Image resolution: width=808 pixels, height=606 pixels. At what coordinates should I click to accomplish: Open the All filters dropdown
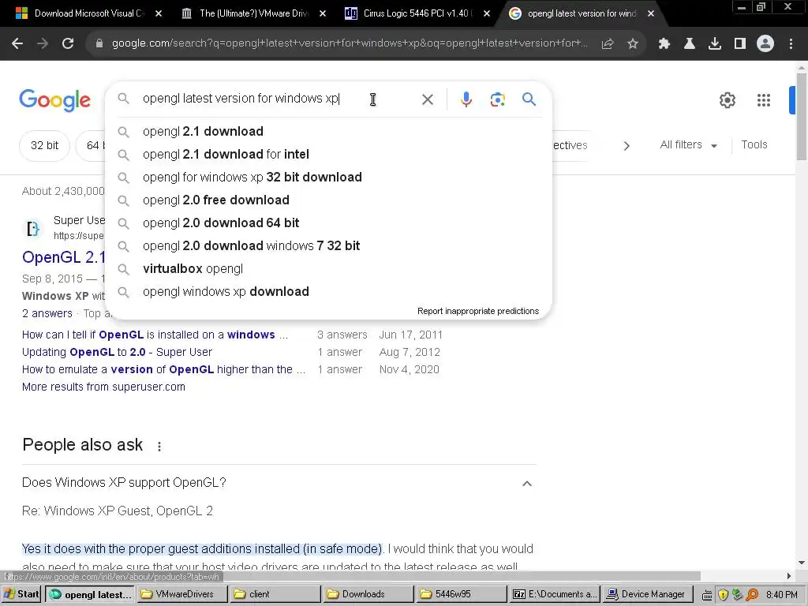coord(688,145)
